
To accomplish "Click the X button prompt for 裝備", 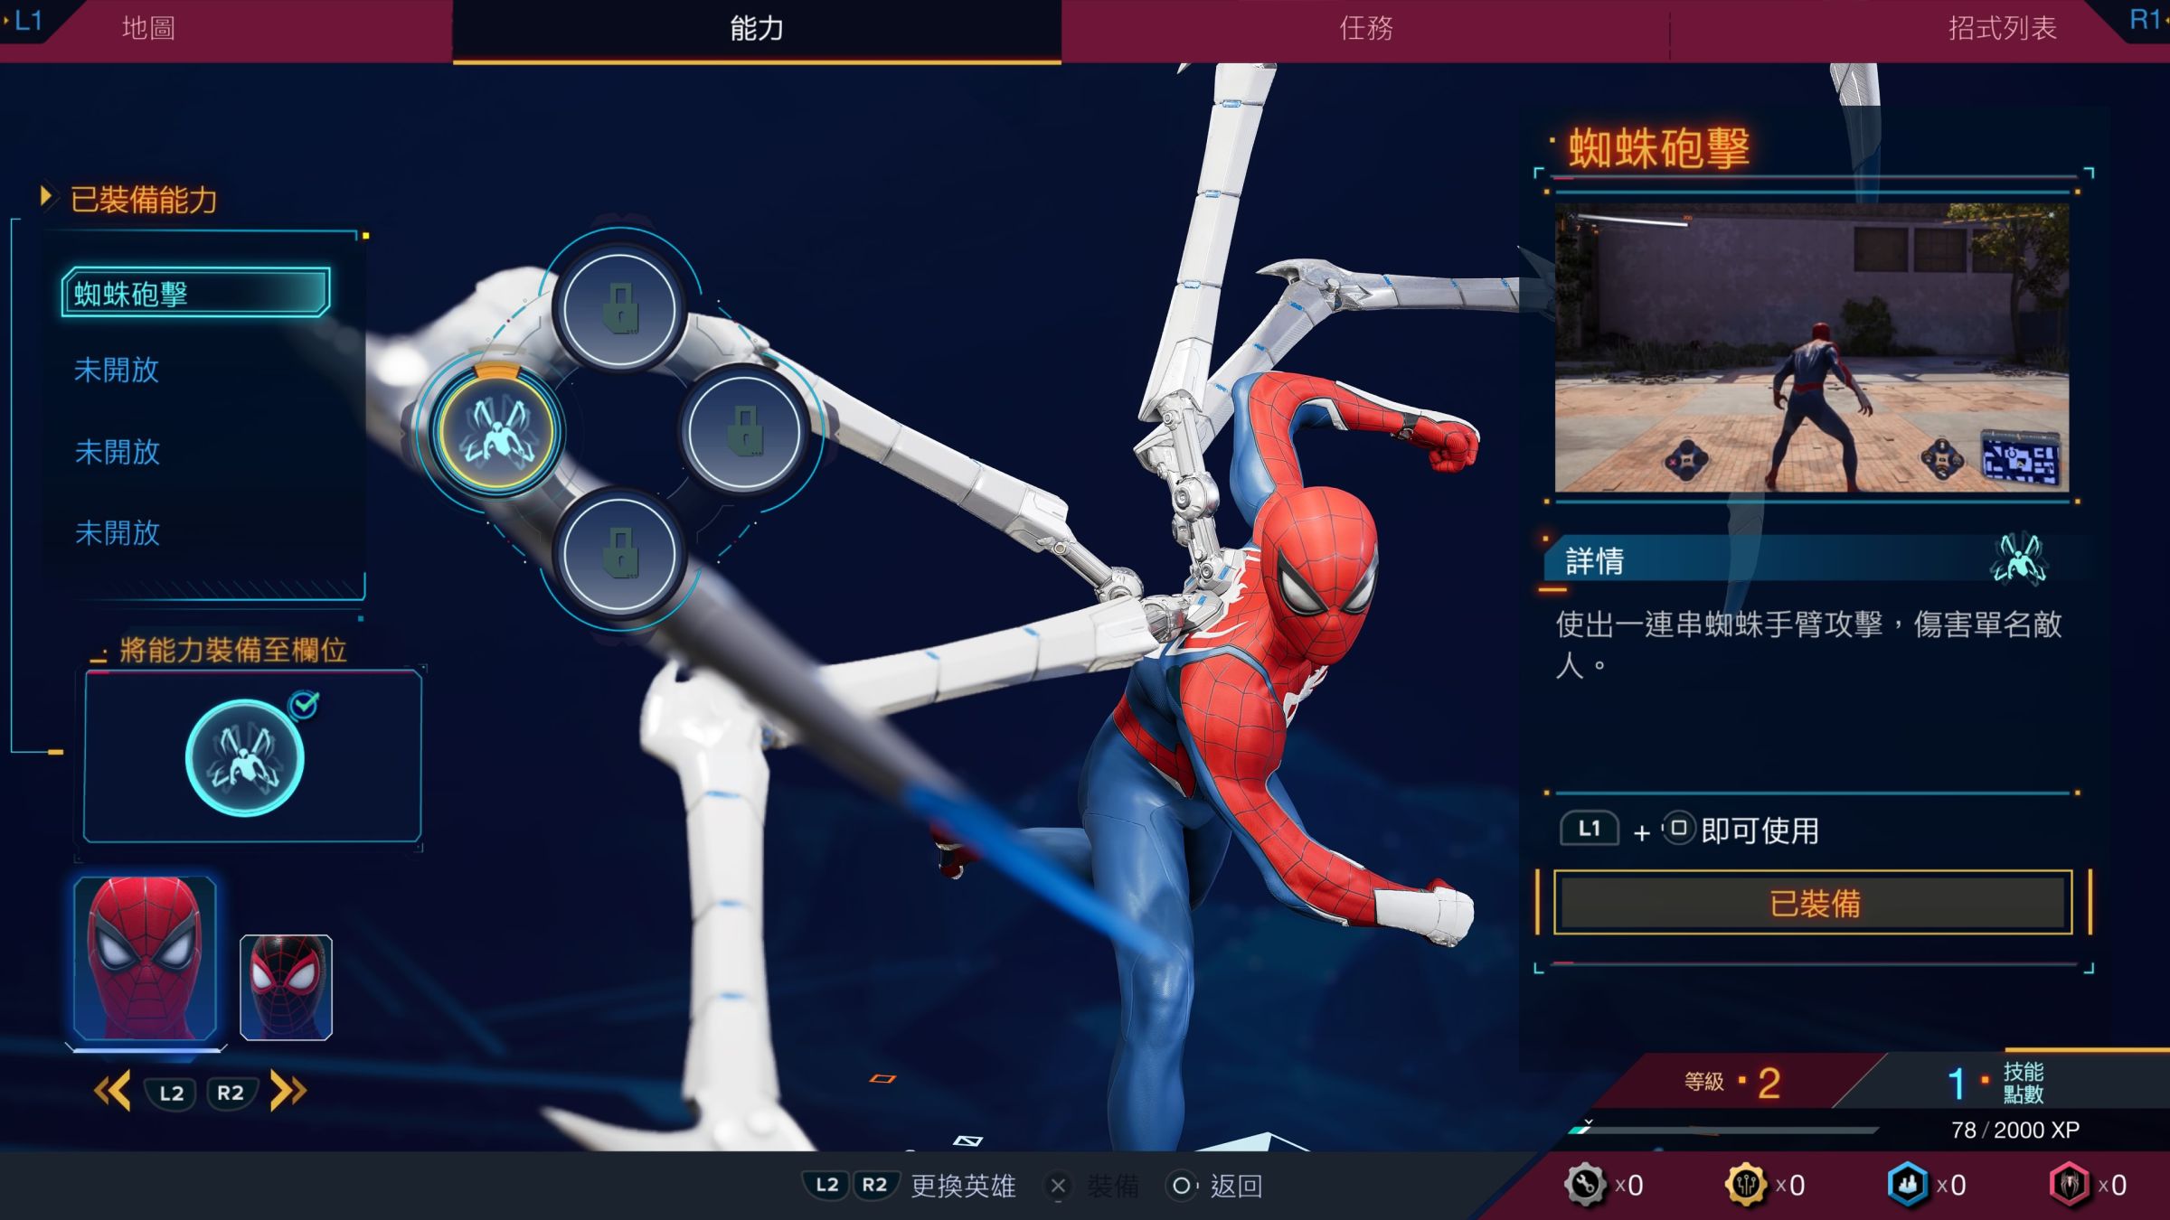I will [x=1058, y=1186].
